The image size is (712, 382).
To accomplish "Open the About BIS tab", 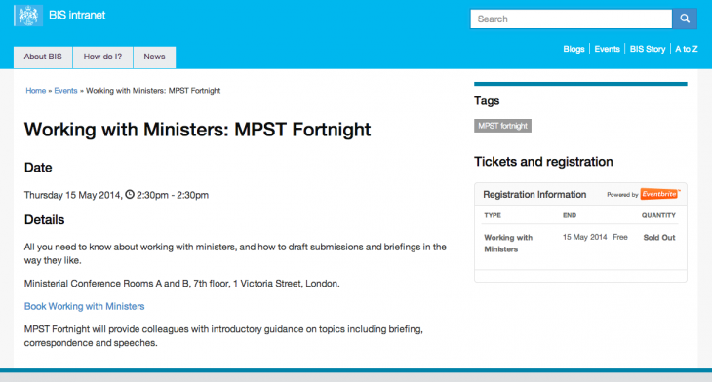I will (43, 57).
